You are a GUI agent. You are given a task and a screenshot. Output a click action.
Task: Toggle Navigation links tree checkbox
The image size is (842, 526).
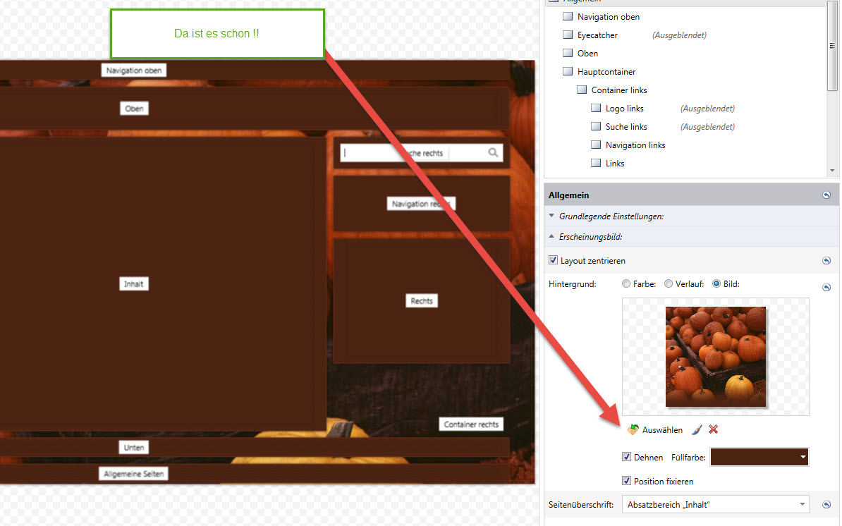coord(595,145)
